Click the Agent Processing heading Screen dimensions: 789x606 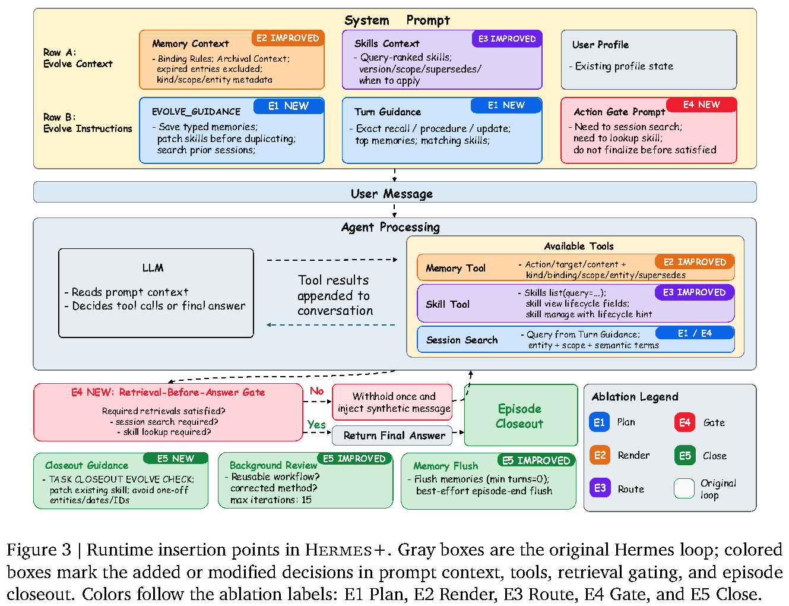point(391,227)
